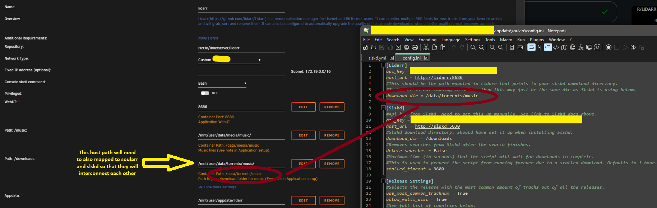Screen dimensions: 657x208
Task: Toggle the monitoring eye icon
Action: point(597,47)
